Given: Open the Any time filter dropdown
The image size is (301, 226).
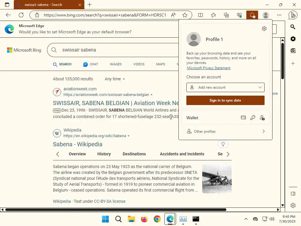Looking at the screenshot, I should pyautogui.click(x=115, y=79).
